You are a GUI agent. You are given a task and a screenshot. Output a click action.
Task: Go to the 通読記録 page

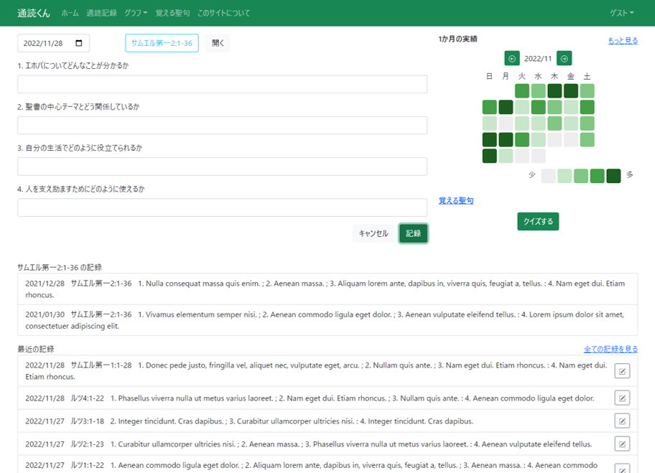click(101, 13)
